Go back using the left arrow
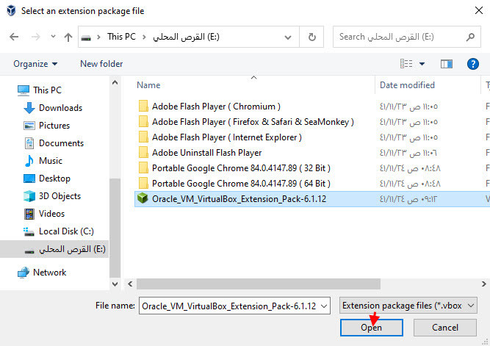The image size is (490, 346). pyautogui.click(x=14, y=37)
